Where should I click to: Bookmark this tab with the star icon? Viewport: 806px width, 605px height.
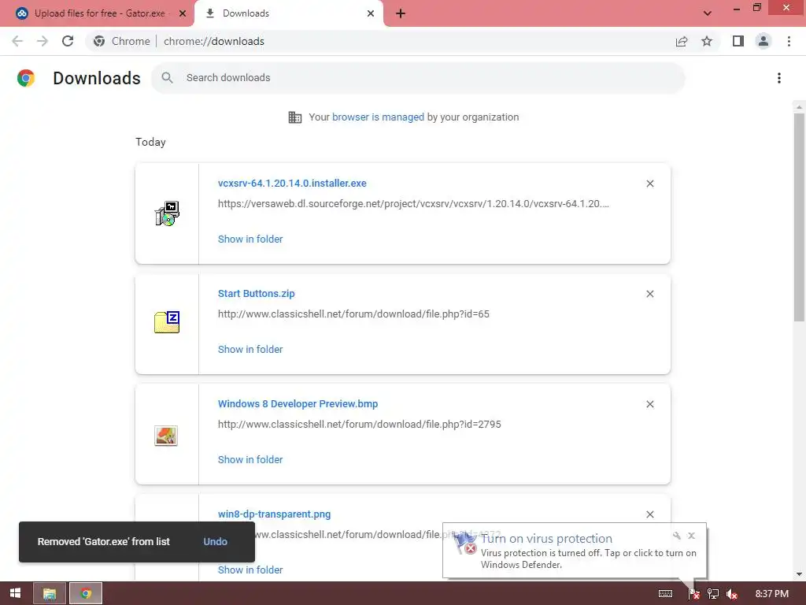tap(707, 41)
